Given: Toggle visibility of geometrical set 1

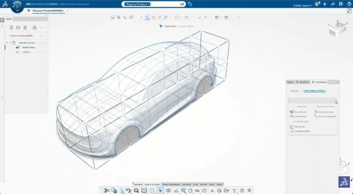Looking at the screenshot, I should (40, 43).
